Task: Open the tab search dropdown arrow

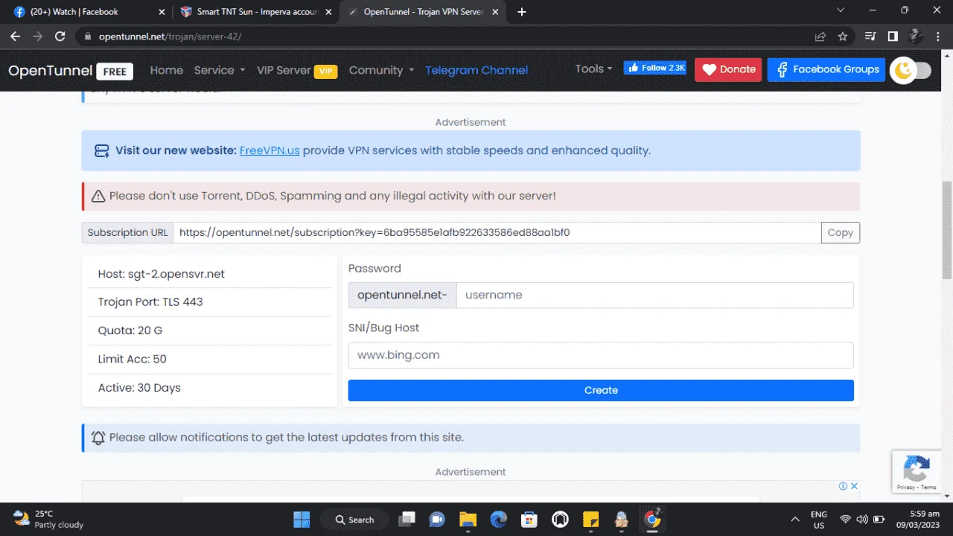Action: point(841,10)
